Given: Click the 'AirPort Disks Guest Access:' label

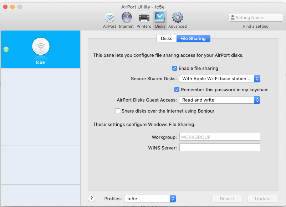Looking at the screenshot, I should tap(147, 100).
